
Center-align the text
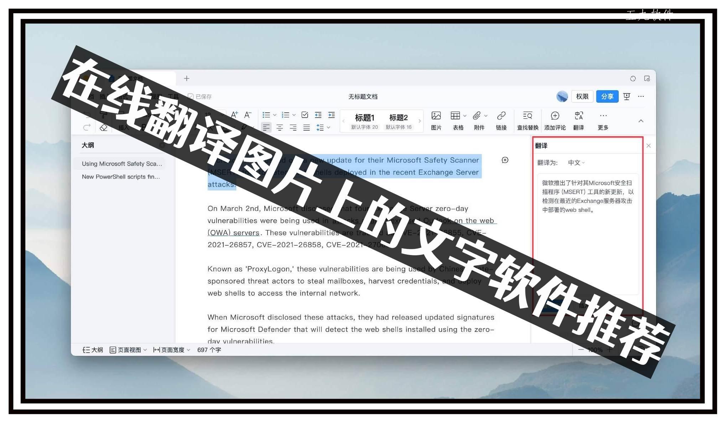click(280, 127)
